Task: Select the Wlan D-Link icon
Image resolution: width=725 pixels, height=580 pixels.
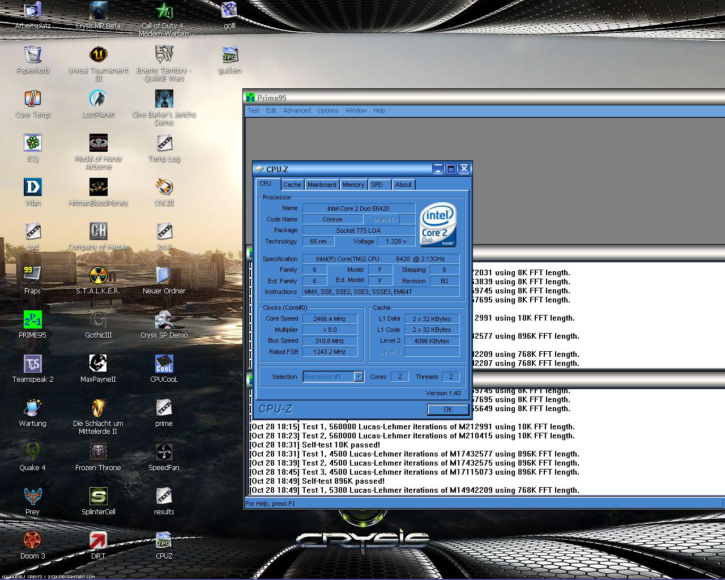Action: [x=33, y=187]
